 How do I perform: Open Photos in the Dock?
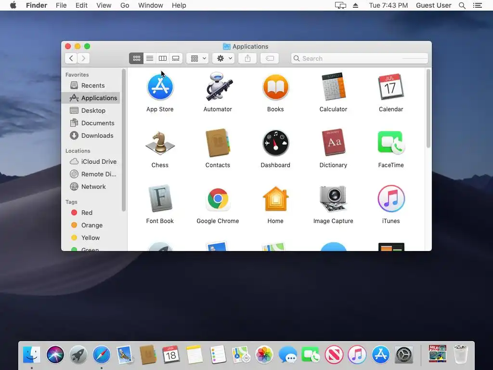[x=264, y=355]
